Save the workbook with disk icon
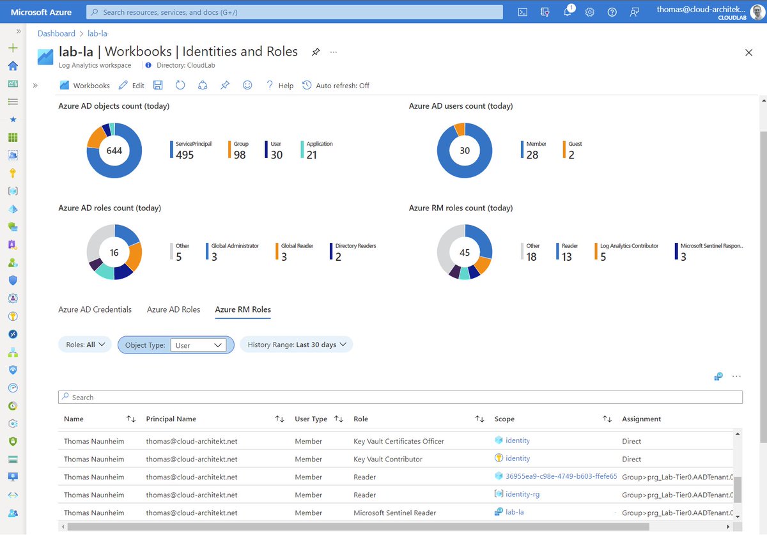Screen dimensions: 767x535 click(x=158, y=85)
